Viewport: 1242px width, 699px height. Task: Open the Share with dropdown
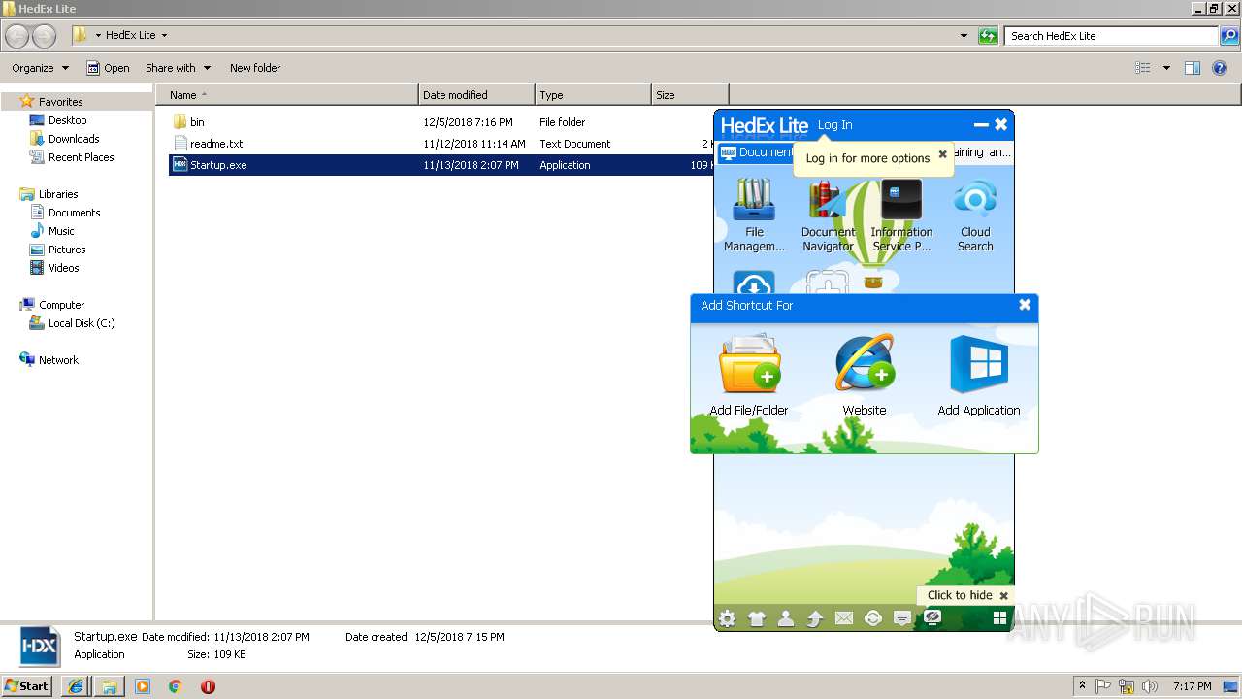tap(178, 68)
